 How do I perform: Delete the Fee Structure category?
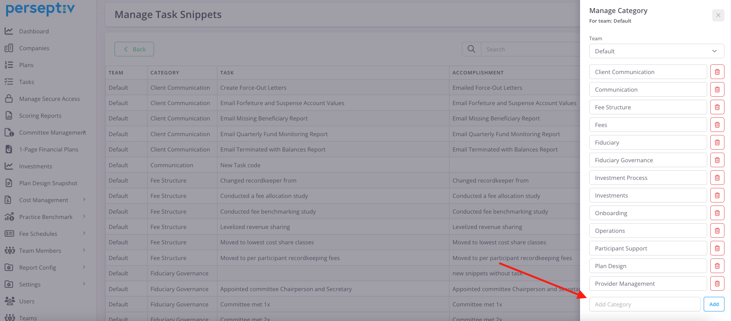717,107
